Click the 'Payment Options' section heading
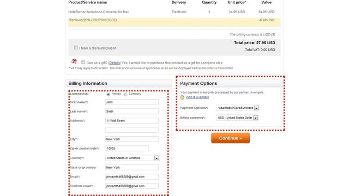This screenshot has width=349, height=196. (198, 83)
